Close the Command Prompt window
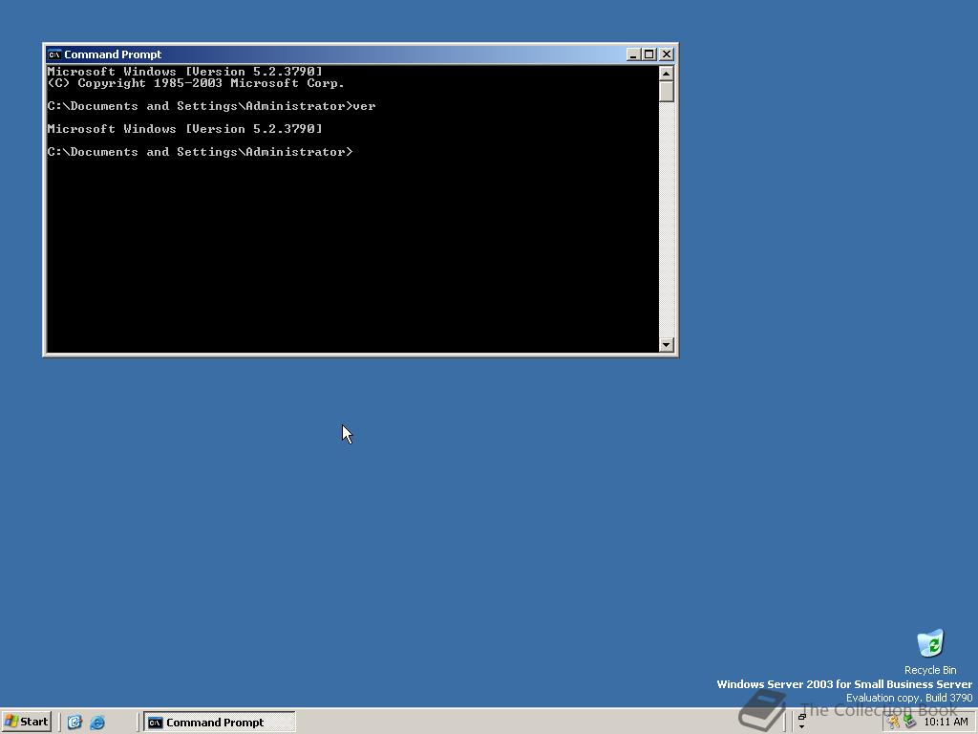Screen dimensions: 978x734 (666, 54)
